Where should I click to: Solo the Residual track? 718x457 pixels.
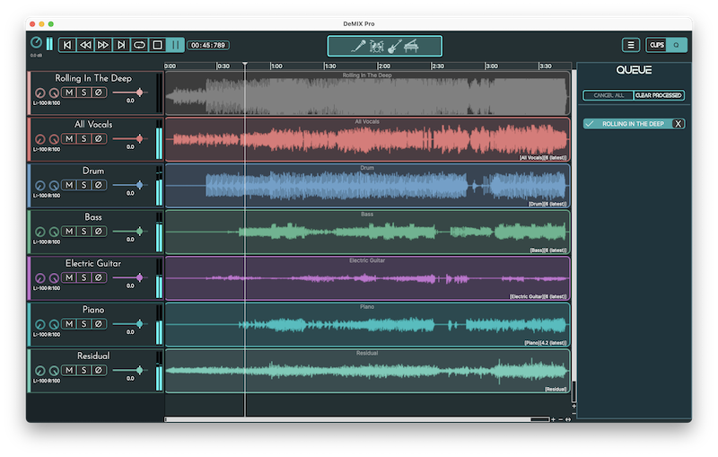click(x=83, y=370)
